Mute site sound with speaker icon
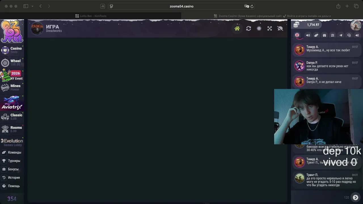Viewport: 363px width, 204px height. coord(308,35)
